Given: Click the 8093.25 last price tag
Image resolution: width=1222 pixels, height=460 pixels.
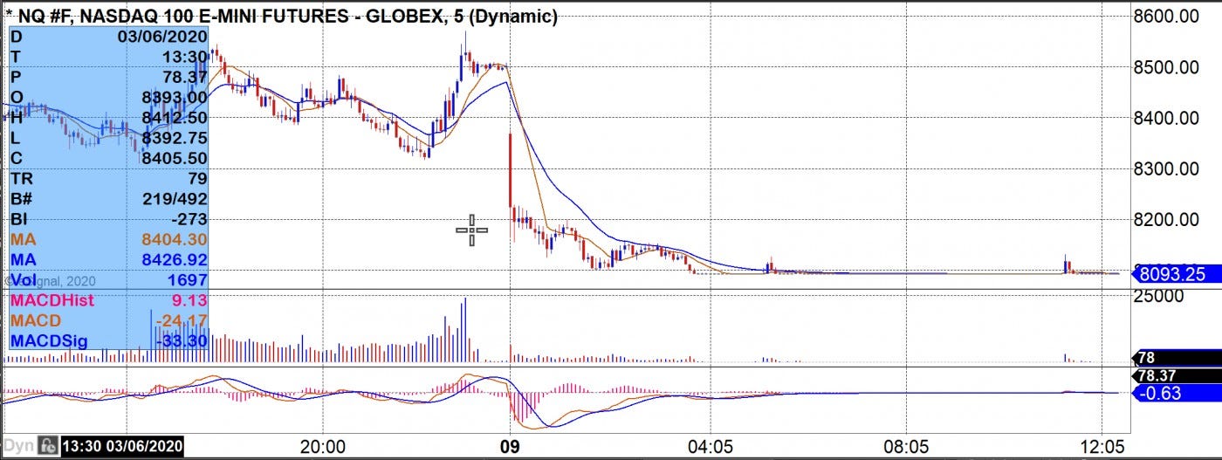Looking at the screenshot, I should pyautogui.click(x=1175, y=274).
